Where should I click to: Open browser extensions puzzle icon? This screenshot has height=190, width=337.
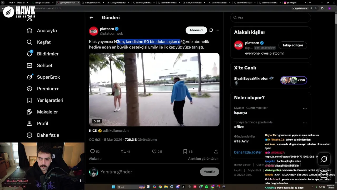[322, 8]
